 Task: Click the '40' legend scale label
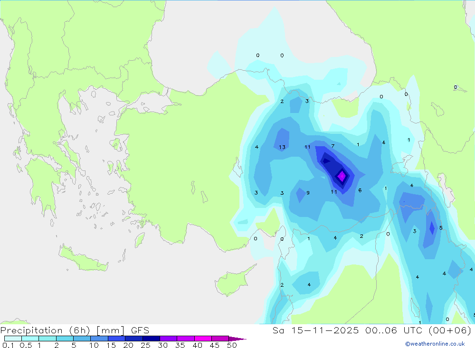(x=198, y=345)
